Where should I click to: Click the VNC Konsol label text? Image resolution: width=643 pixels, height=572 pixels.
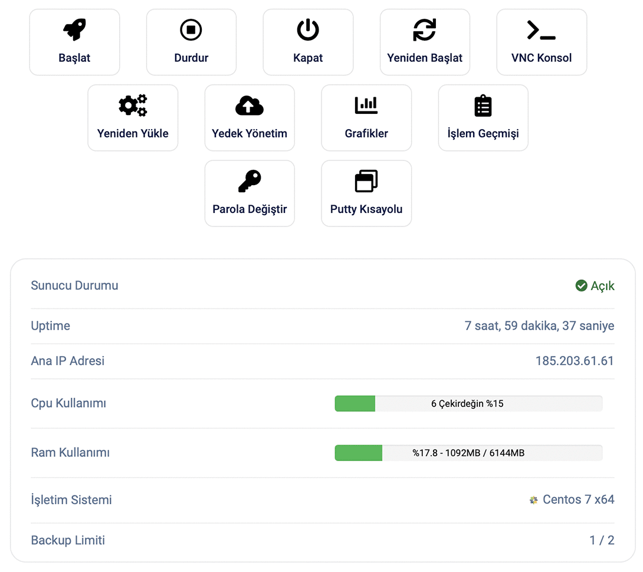(x=542, y=58)
